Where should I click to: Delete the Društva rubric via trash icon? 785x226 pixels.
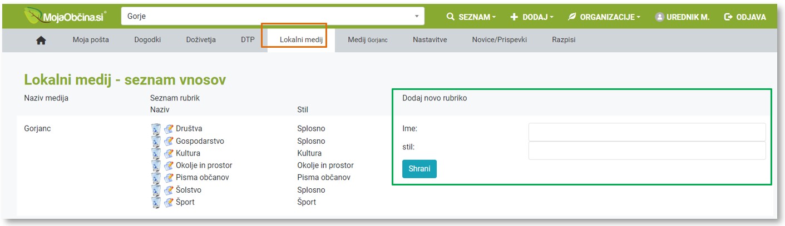click(x=156, y=129)
